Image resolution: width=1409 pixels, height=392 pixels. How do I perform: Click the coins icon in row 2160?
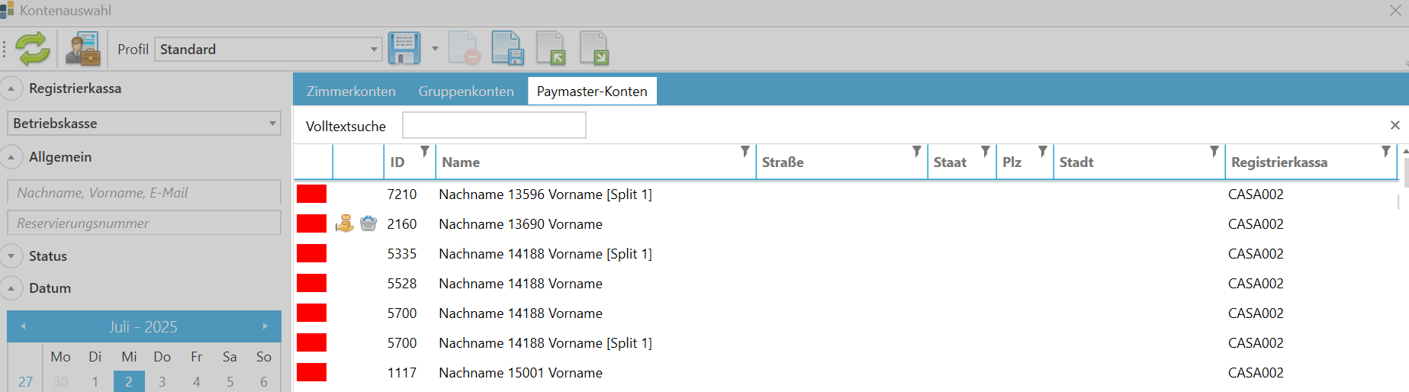pos(345,223)
